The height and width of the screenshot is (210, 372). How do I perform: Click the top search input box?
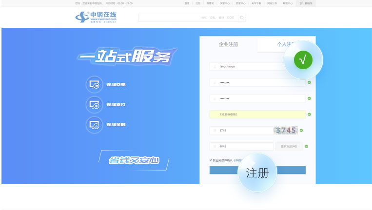tap(188, 18)
